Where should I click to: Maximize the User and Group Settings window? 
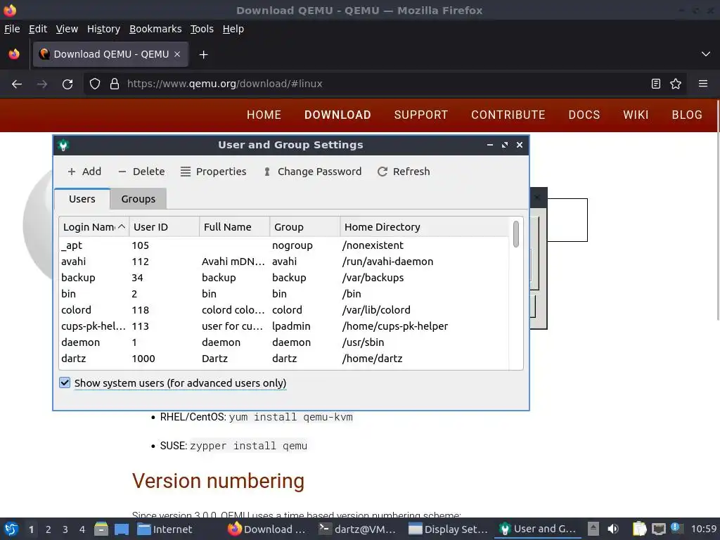click(x=505, y=145)
